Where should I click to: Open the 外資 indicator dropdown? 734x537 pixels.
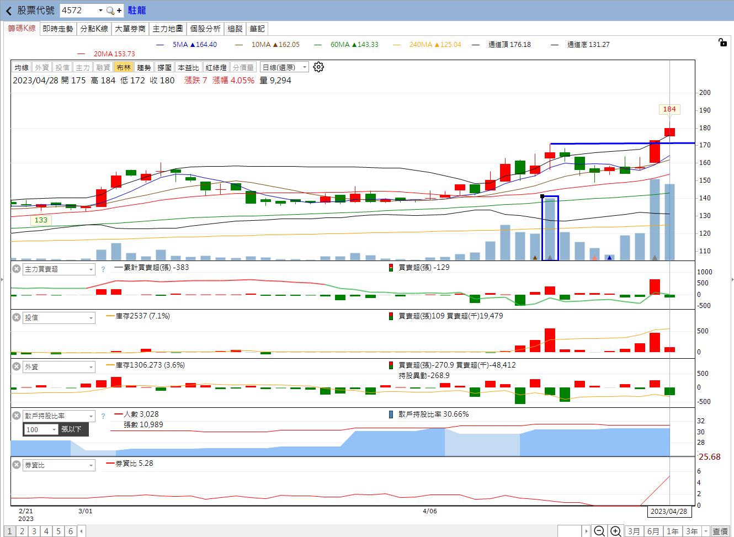(x=59, y=367)
